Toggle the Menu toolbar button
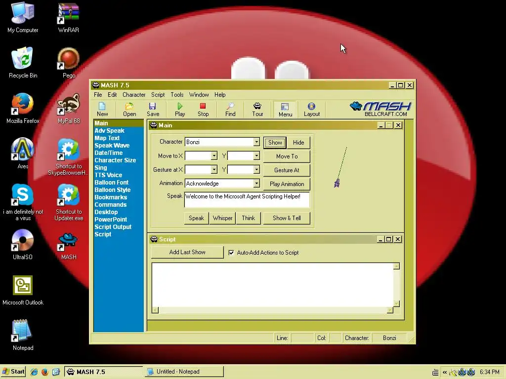This screenshot has width=506, height=379. click(285, 110)
